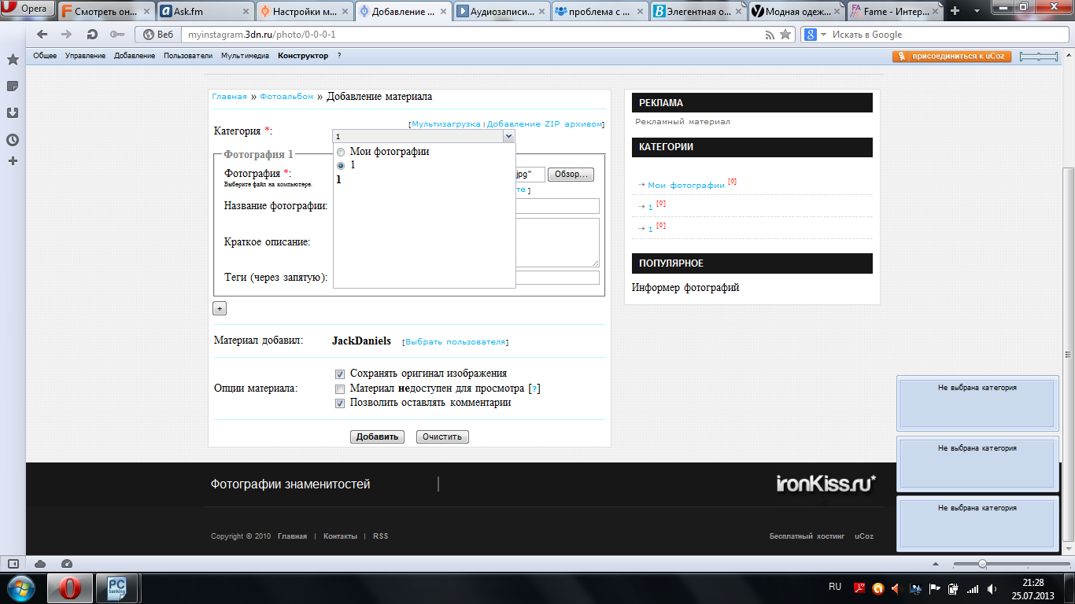Enable 'Материал недоступен для просмотра' checkbox
This screenshot has width=1075, height=604.
pyautogui.click(x=340, y=389)
